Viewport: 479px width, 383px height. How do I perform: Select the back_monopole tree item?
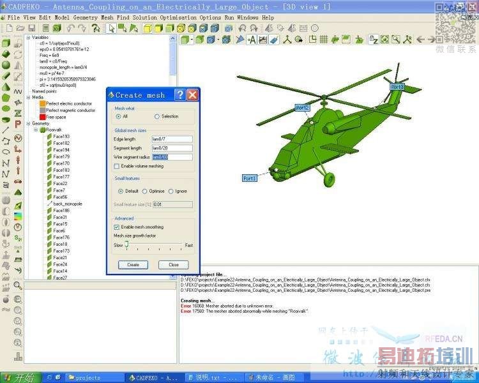pos(68,204)
